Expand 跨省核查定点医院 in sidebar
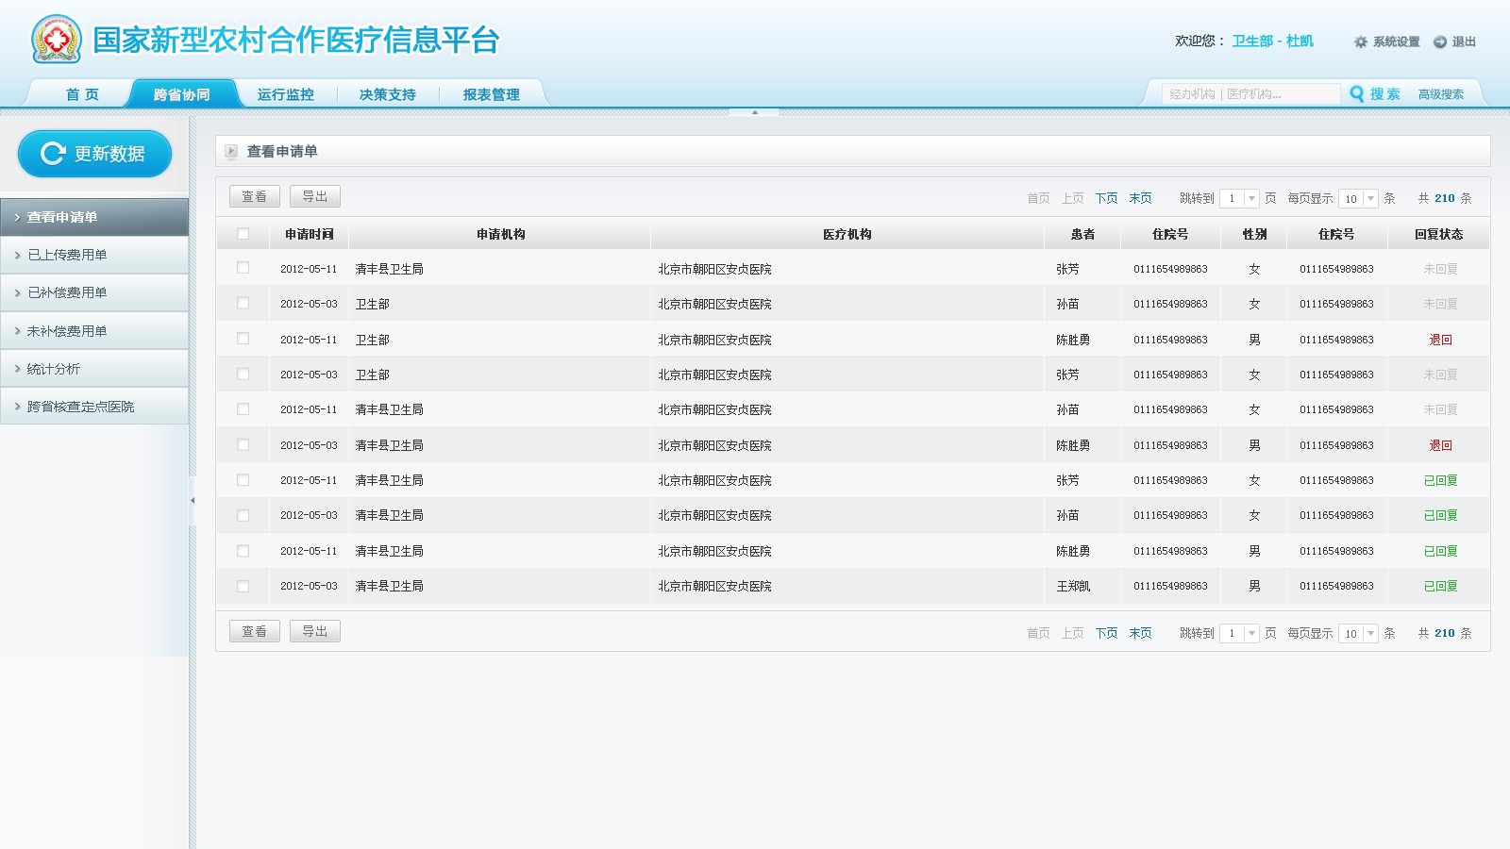The width and height of the screenshot is (1510, 849). tap(94, 407)
